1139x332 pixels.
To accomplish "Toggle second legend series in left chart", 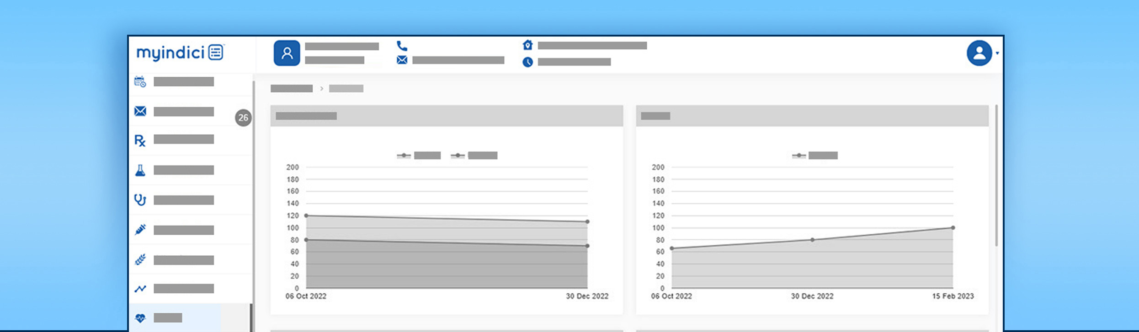I will pos(474,155).
